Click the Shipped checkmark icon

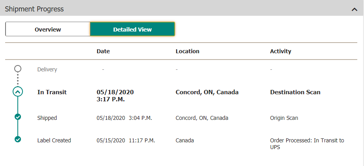click(x=18, y=117)
